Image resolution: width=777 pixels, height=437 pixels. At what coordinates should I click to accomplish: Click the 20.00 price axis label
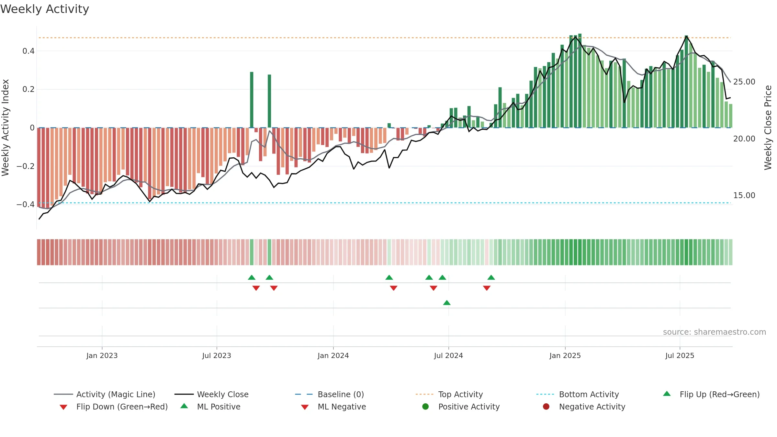click(x=744, y=139)
